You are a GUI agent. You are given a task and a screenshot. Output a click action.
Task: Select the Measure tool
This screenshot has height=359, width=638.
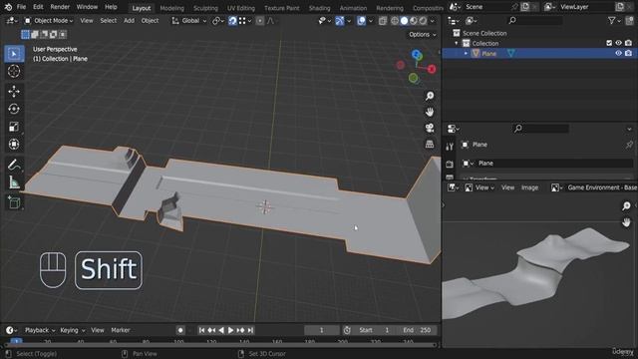[x=14, y=181]
